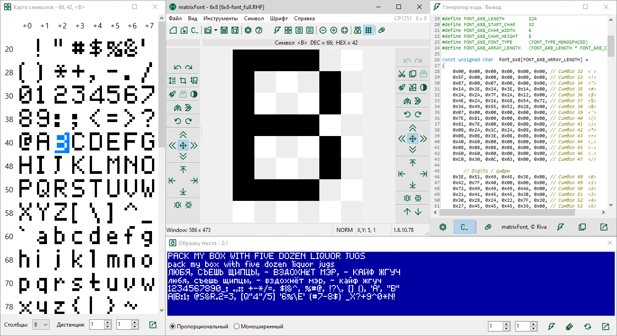Toggle the pixel grid toolbar button

[368, 30]
